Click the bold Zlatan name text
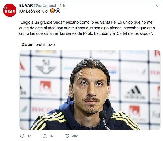The image size is (163, 141). click(27, 45)
